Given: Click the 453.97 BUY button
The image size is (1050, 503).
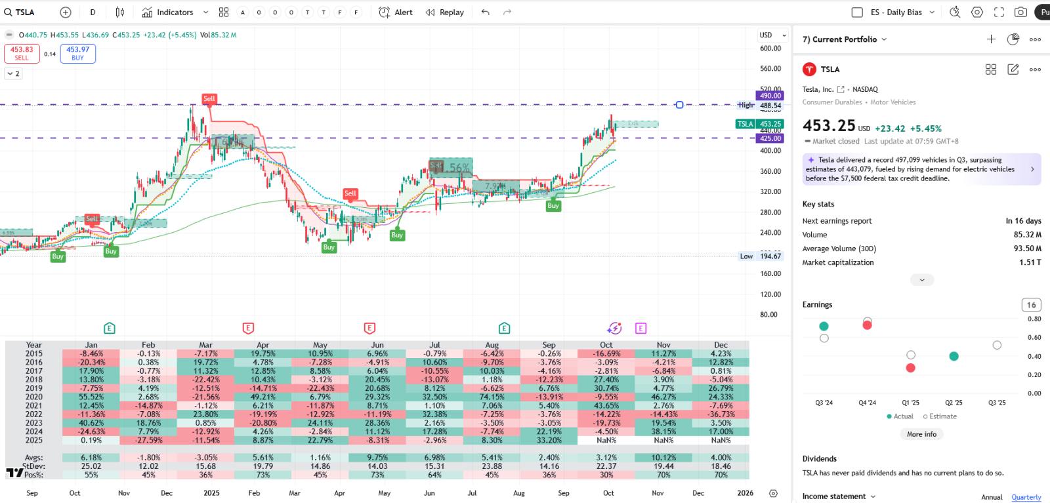Looking at the screenshot, I should [x=77, y=53].
